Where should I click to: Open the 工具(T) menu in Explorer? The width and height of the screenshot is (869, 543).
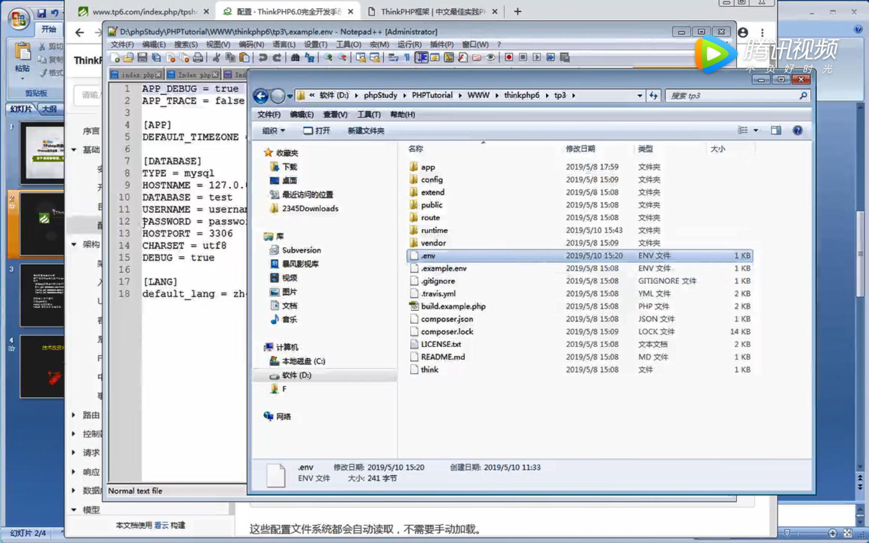tap(369, 114)
